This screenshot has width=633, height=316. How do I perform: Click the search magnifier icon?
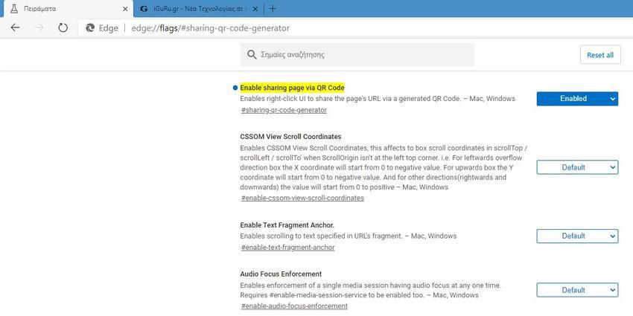[252, 55]
